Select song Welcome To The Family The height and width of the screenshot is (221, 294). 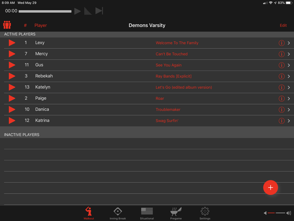(177, 43)
